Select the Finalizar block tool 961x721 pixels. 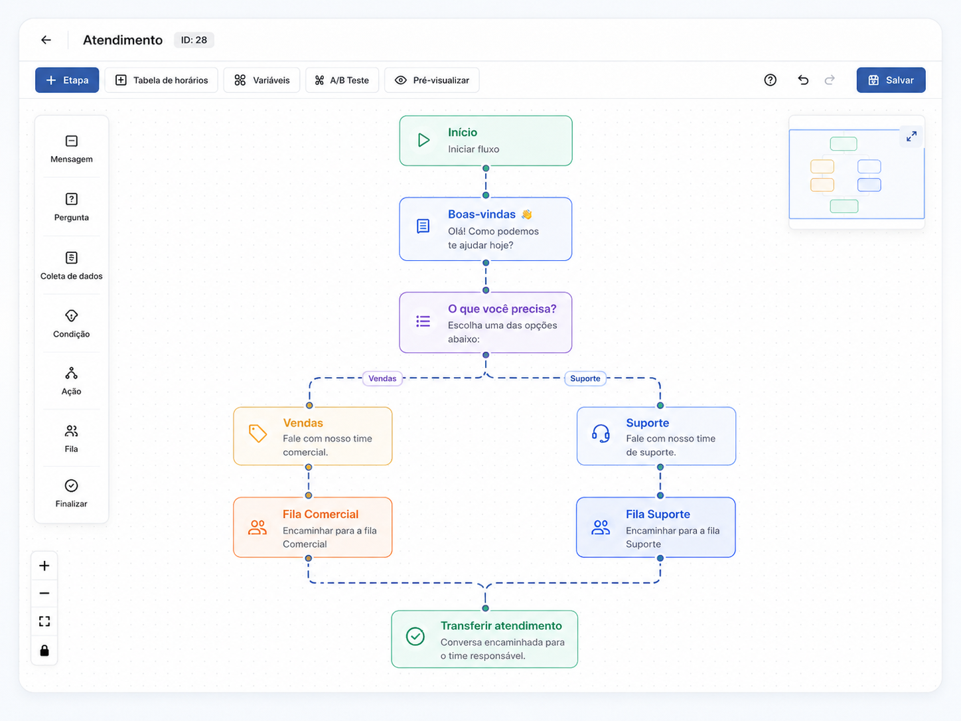[x=72, y=493]
